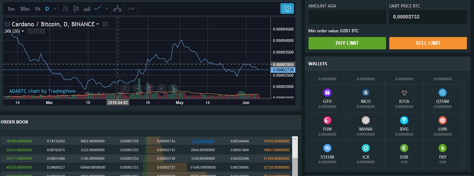Expand the timeframe dropdown arrow
The height and width of the screenshot is (176, 474).
tap(54, 9)
